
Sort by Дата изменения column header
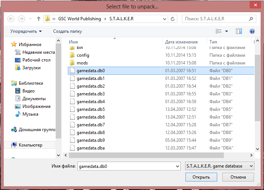click(181, 42)
